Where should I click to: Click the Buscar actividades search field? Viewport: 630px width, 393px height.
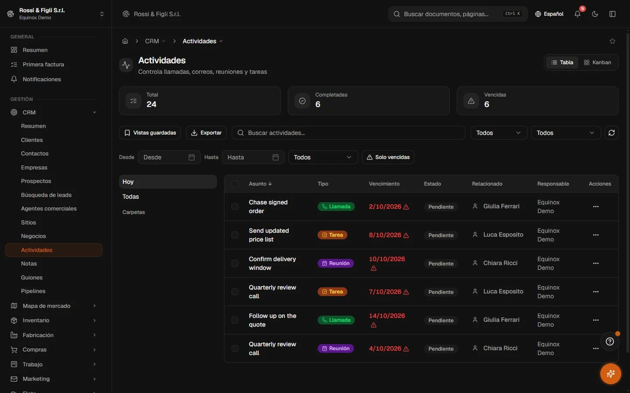(x=348, y=133)
